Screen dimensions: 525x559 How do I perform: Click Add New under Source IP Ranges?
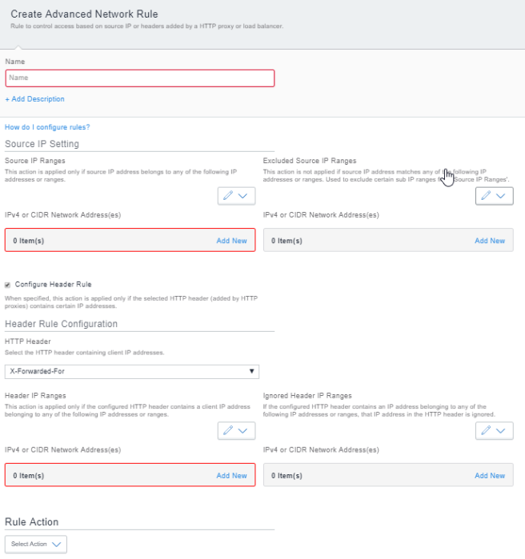[x=231, y=241]
